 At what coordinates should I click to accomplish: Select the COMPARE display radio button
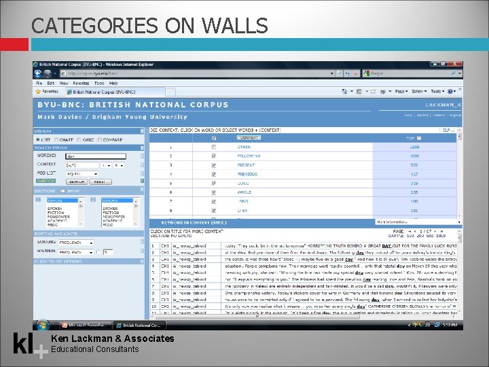point(99,140)
